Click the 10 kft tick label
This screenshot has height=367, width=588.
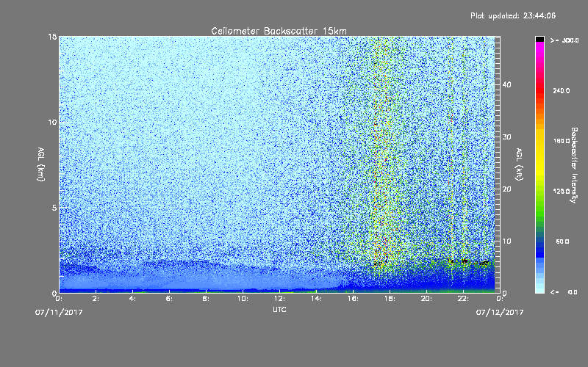click(x=506, y=241)
